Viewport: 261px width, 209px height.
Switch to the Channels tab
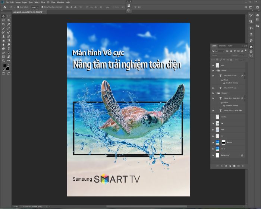[x=222, y=46]
